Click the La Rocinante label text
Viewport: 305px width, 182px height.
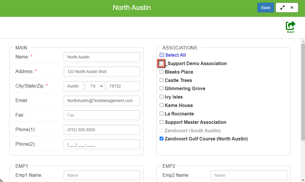(179, 114)
